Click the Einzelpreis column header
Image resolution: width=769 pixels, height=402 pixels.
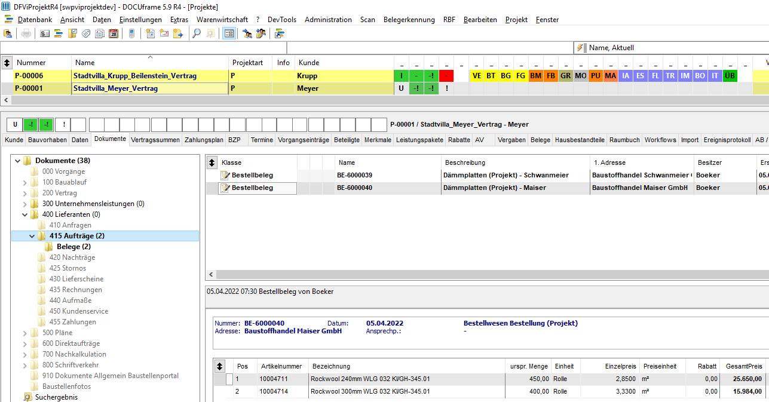(609, 366)
